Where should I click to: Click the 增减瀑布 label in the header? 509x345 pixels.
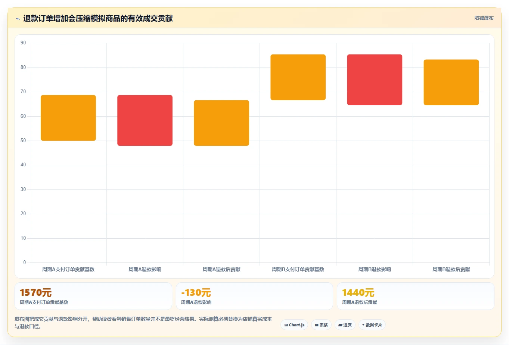point(484,18)
